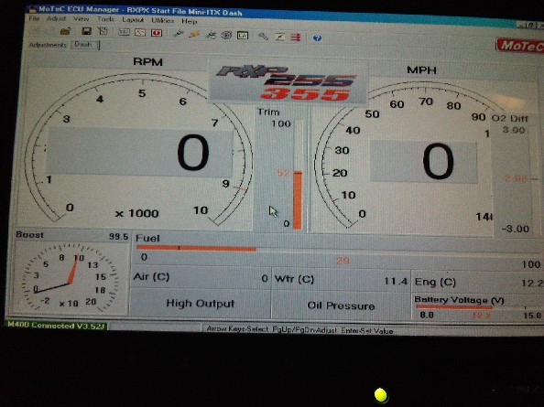
Task: Click the Fuel value 29 label
Action: [343, 261]
